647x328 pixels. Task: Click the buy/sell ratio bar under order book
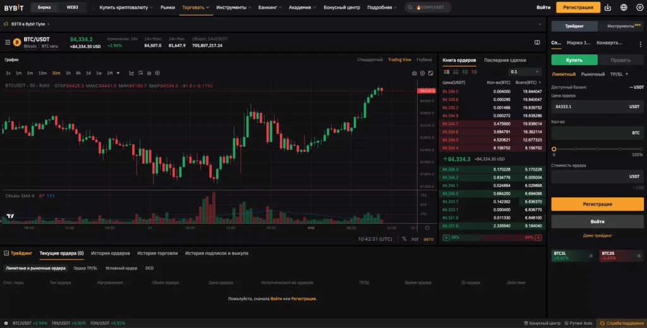(x=492, y=238)
